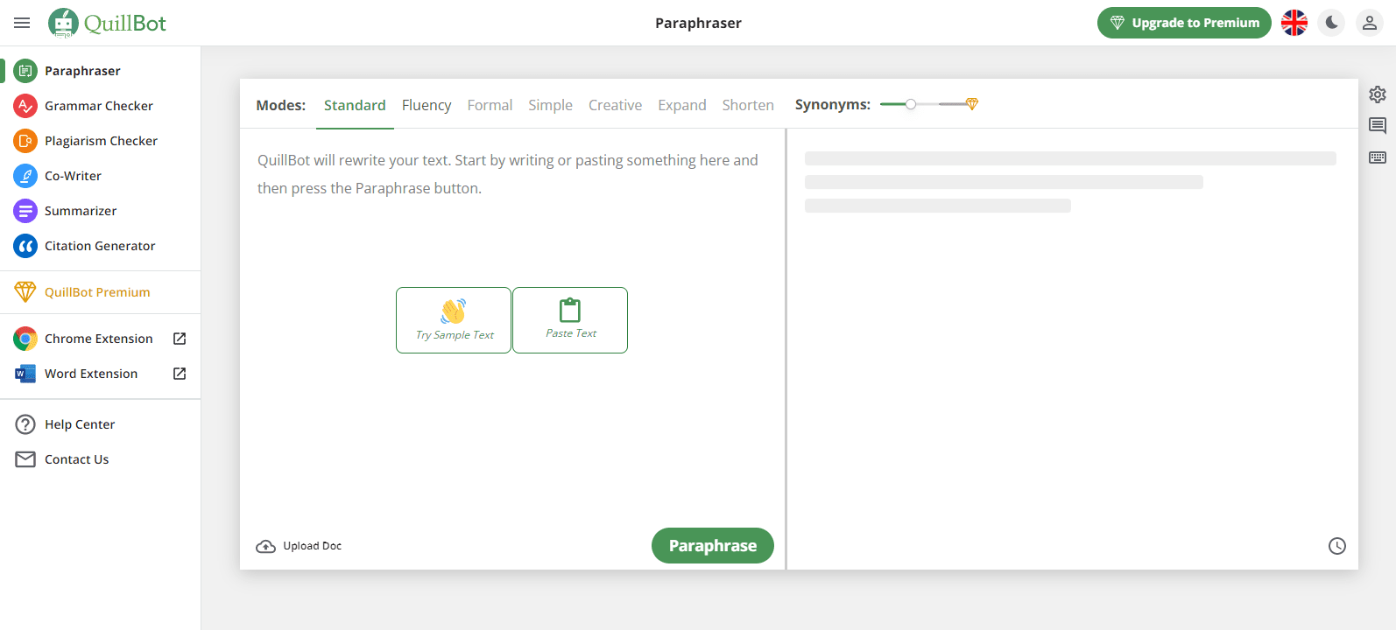The width and height of the screenshot is (1396, 630).
Task: Open the hamburger menu
Action: [22, 23]
